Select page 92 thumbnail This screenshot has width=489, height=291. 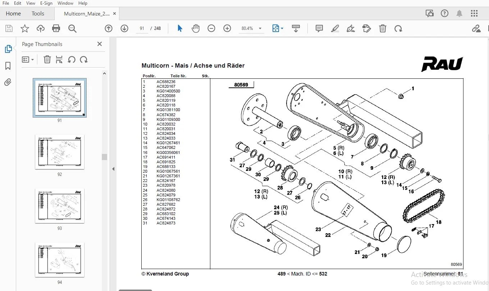pos(60,152)
